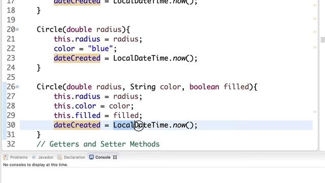
Task: Click dateCreated on line 30
Action: click(77, 125)
